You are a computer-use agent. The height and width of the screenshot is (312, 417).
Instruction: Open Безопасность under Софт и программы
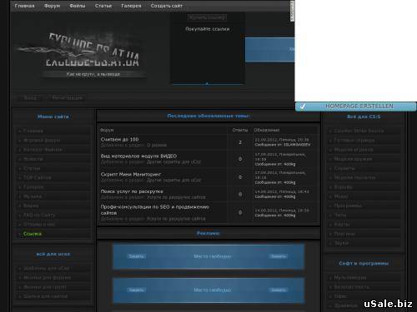coord(352,287)
